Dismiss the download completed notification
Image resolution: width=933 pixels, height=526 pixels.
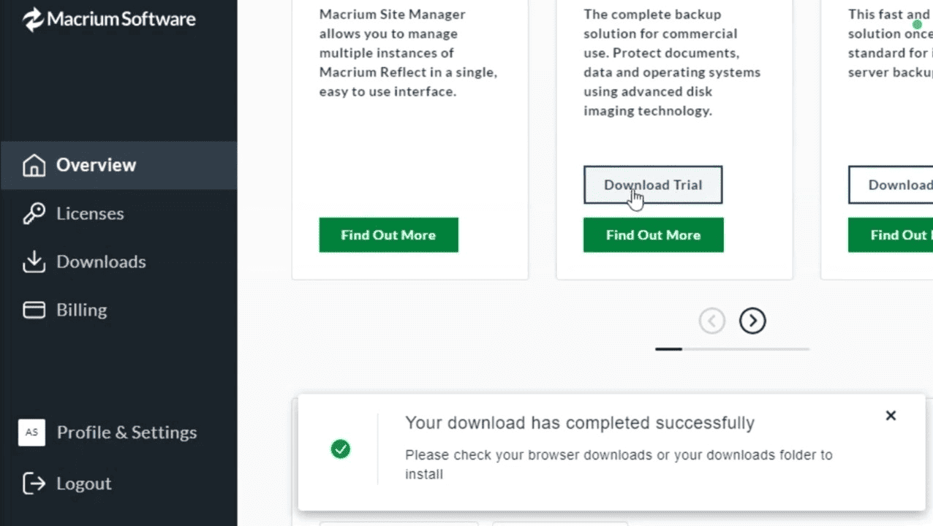coord(891,416)
